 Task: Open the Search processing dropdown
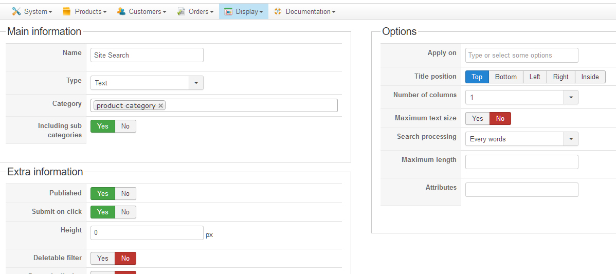[571, 139]
